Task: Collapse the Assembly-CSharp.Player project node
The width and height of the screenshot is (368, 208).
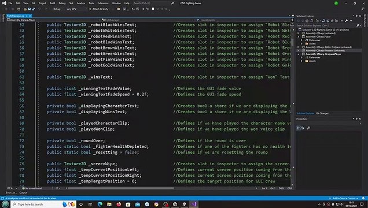Action: coord(299,37)
